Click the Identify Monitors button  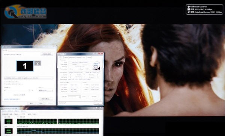[47, 54]
